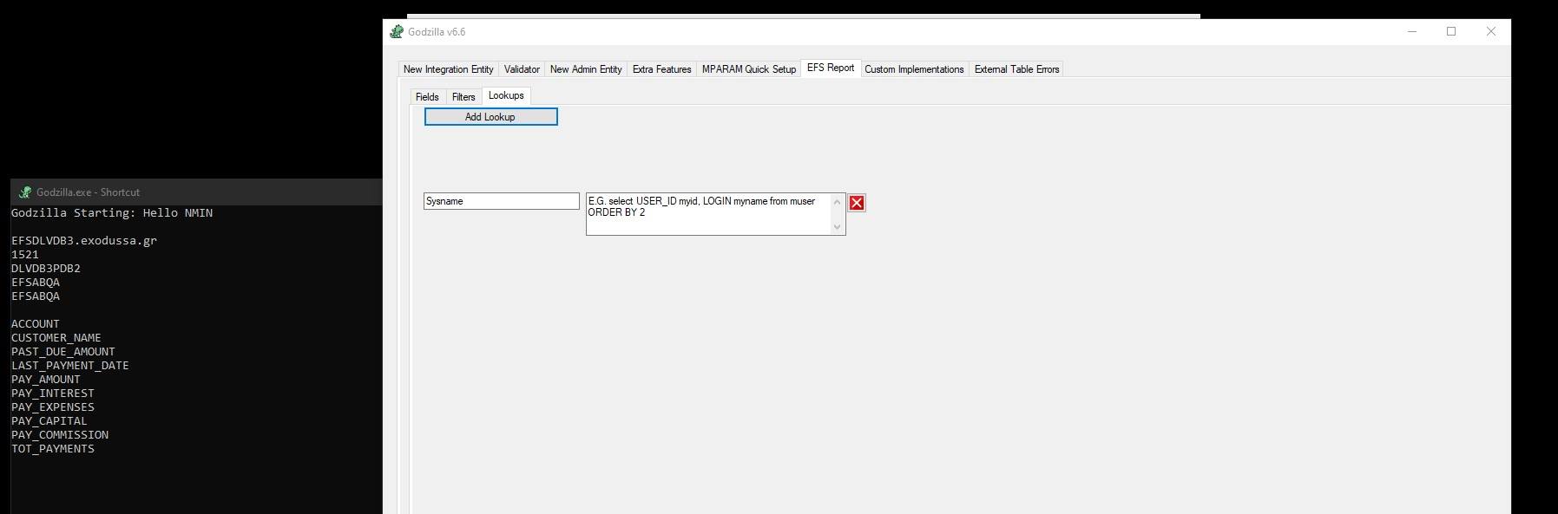This screenshot has height=514, width=1558.
Task: Click the red X delete lookup icon
Action: [857, 203]
